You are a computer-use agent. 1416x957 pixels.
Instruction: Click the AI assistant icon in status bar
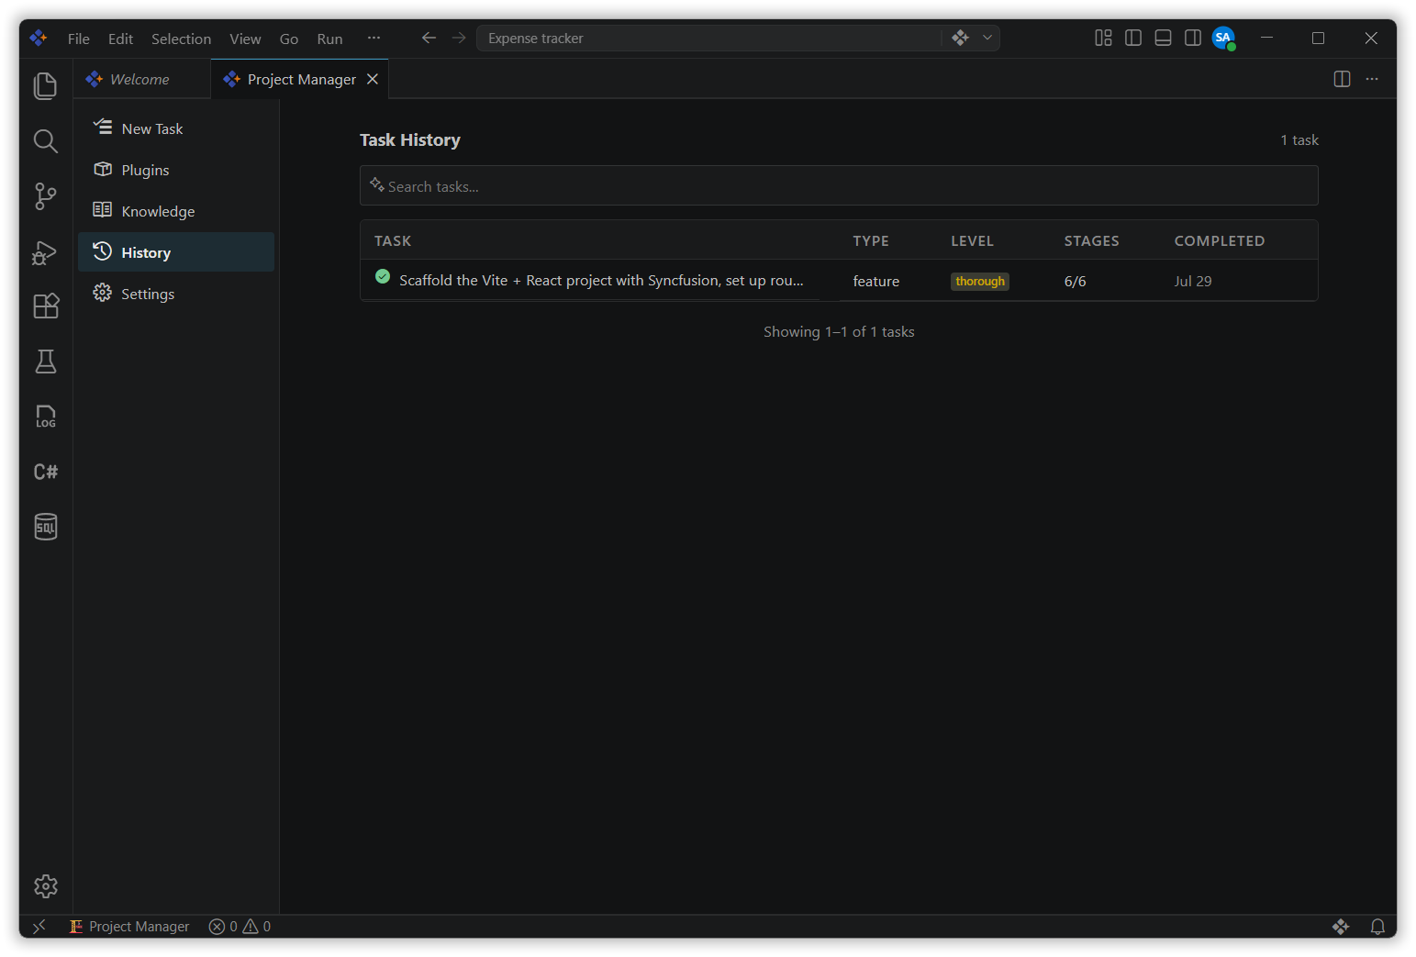pyautogui.click(x=1341, y=927)
